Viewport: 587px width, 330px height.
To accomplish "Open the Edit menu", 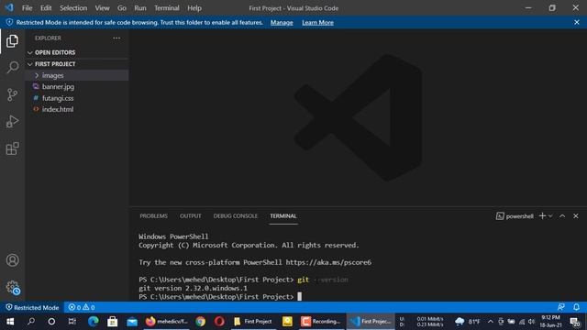I will coord(46,8).
